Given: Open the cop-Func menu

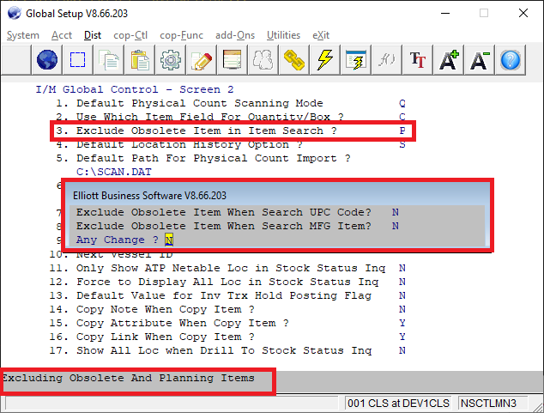Looking at the screenshot, I should click(181, 34).
